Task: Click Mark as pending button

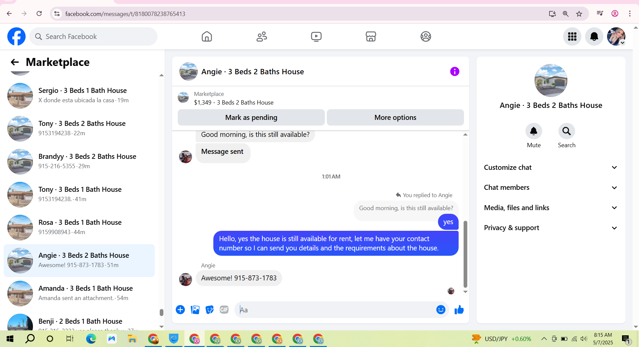Action: pyautogui.click(x=251, y=118)
